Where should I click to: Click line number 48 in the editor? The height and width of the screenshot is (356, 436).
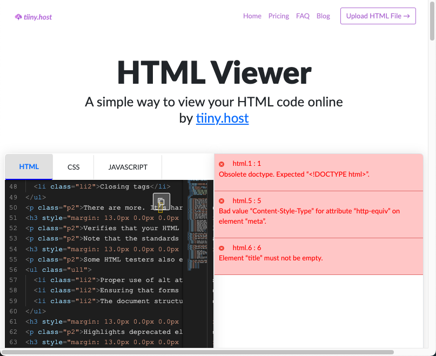[x=13, y=186]
